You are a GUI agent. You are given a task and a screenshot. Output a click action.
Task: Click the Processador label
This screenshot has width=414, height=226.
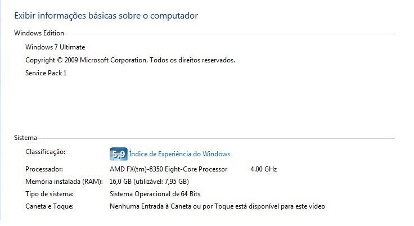tap(44, 169)
